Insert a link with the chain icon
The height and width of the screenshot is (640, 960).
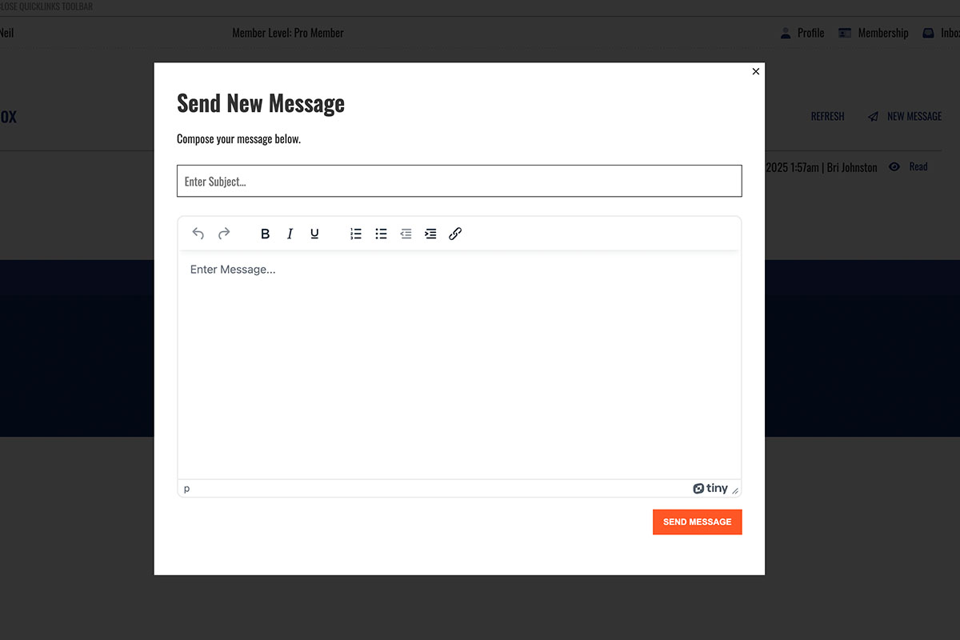click(x=455, y=234)
